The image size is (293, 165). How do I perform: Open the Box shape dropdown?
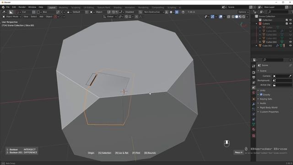(42, 12)
